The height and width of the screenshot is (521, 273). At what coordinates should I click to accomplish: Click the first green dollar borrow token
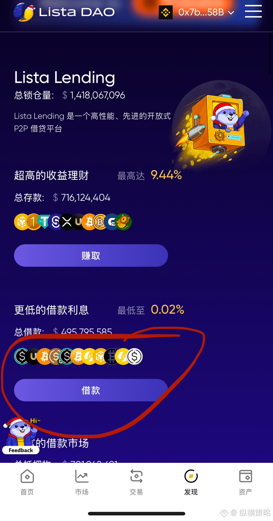tap(22, 357)
